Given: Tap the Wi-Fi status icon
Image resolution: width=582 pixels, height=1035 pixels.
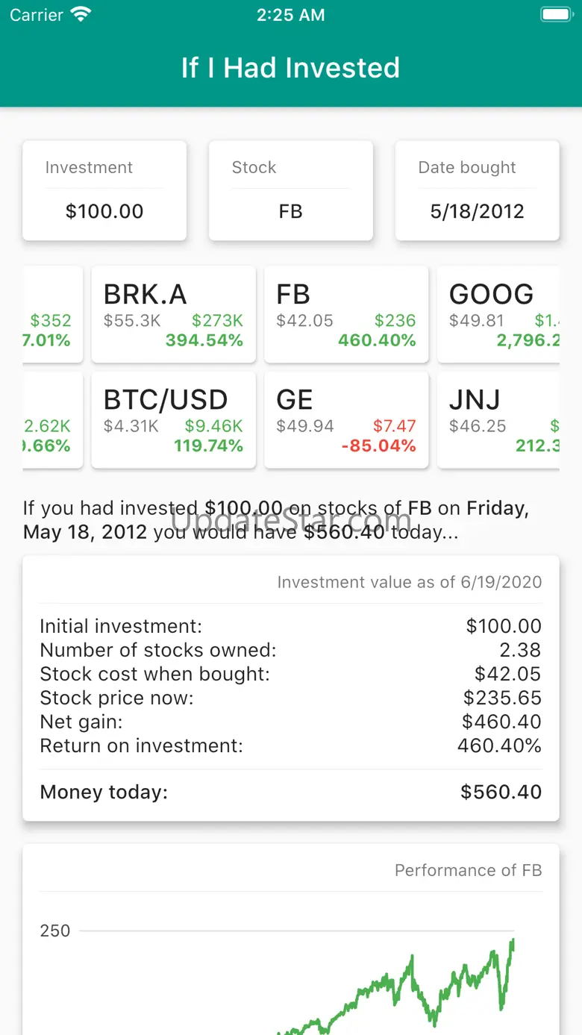Looking at the screenshot, I should point(80,15).
